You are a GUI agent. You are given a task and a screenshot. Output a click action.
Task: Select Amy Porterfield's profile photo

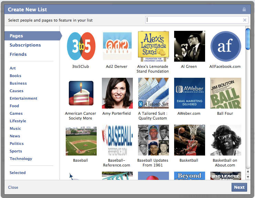117,93
